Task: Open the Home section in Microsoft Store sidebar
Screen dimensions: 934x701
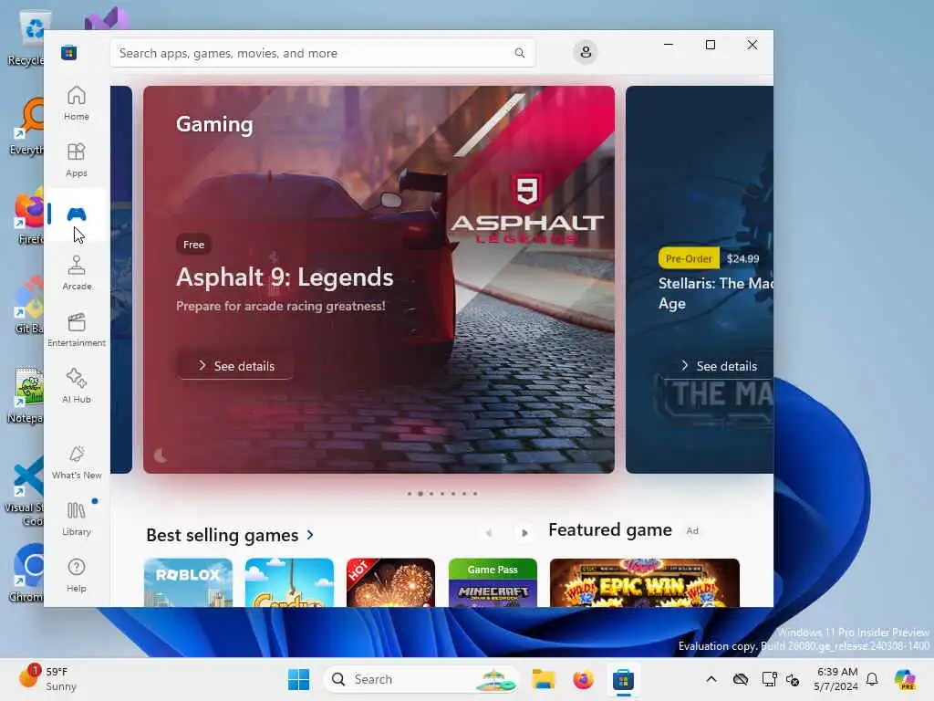Action: pos(77,103)
